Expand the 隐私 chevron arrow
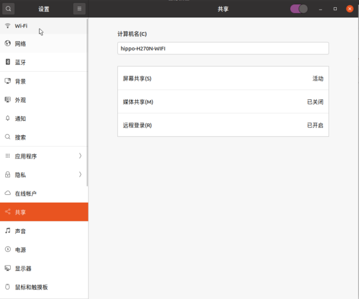Image resolution: width=359 pixels, height=299 pixels. [x=80, y=175]
